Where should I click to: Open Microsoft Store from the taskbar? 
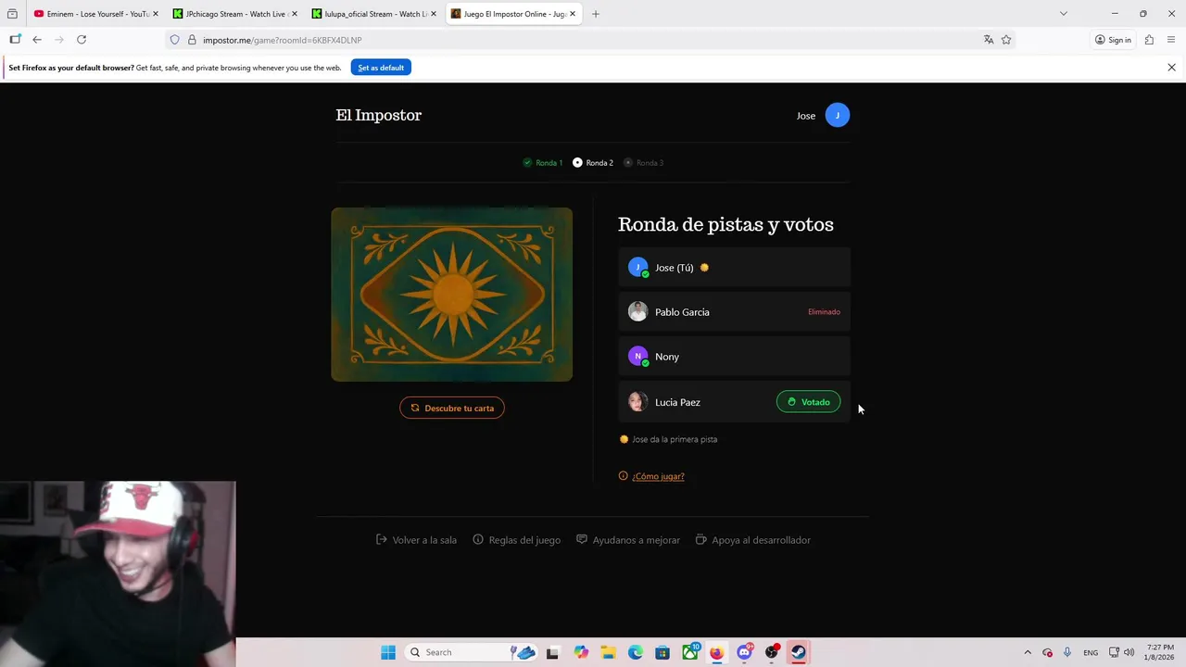tap(662, 652)
